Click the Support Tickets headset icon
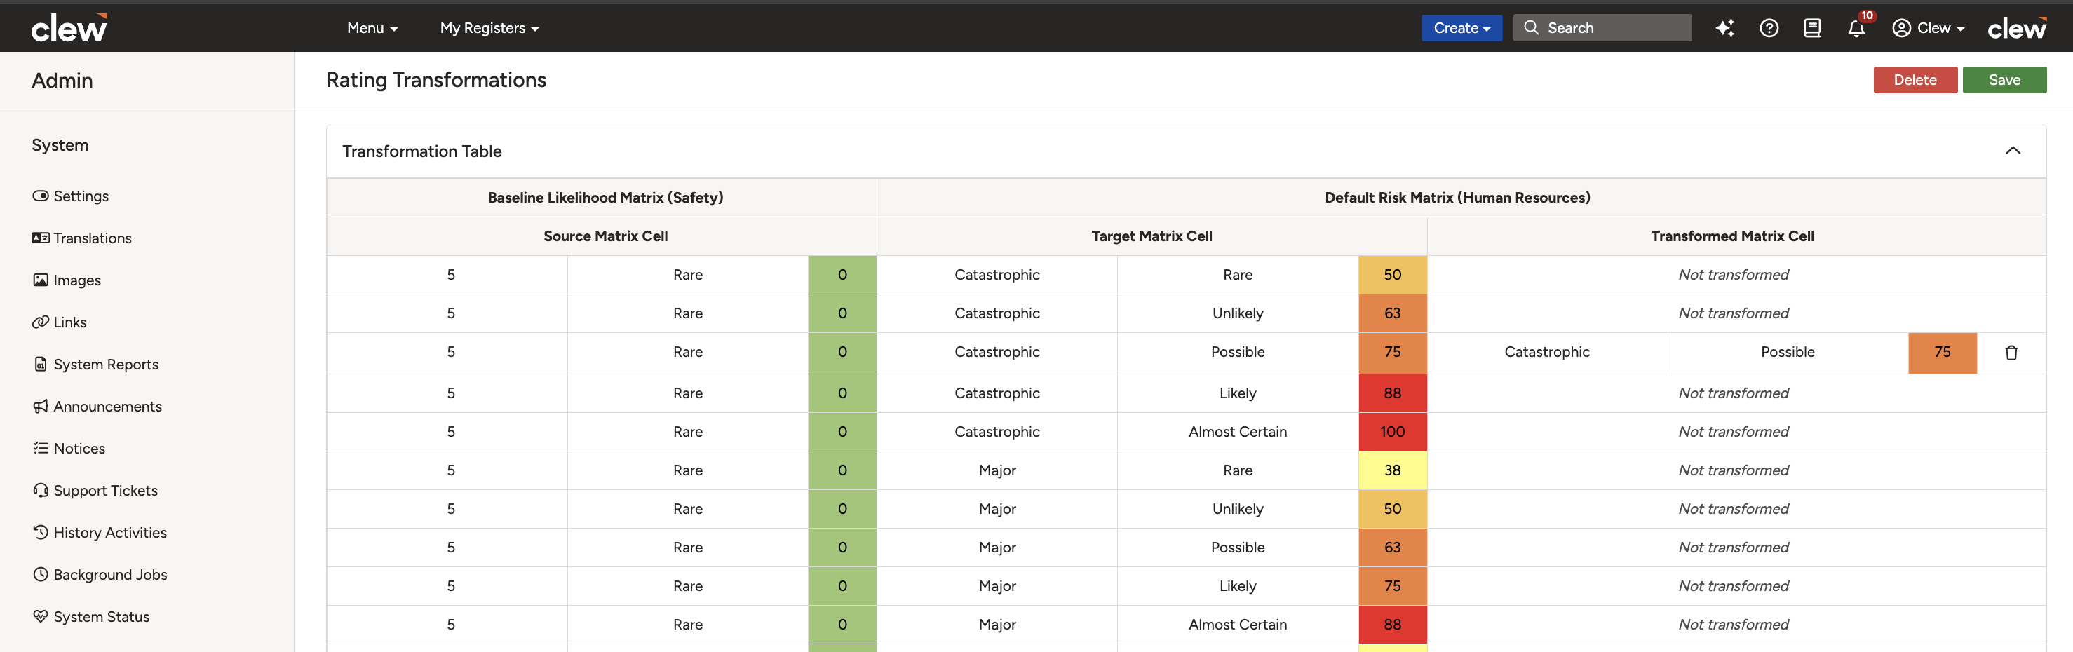This screenshot has height=652, width=2073. pyautogui.click(x=40, y=490)
